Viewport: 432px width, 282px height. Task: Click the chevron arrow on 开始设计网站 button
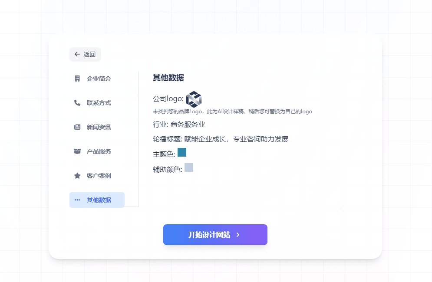pyautogui.click(x=238, y=235)
